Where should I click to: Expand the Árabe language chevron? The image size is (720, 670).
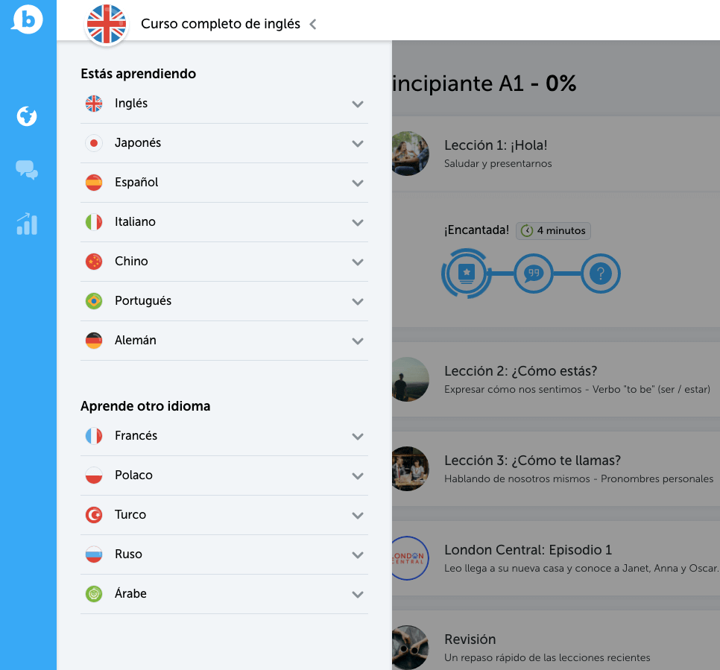pos(358,595)
